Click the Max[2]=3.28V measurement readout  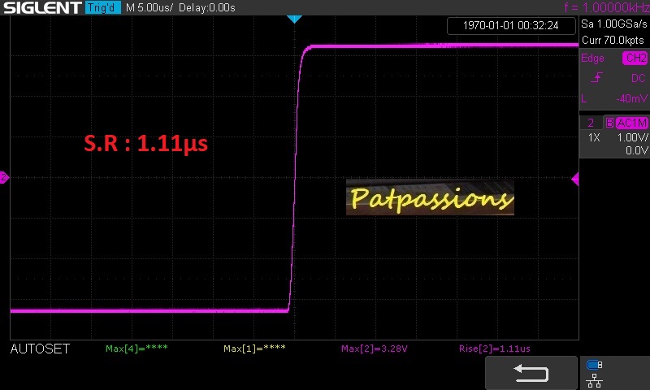pyautogui.click(x=374, y=349)
